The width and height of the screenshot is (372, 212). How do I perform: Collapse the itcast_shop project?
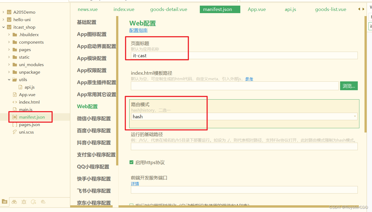(x=3, y=27)
